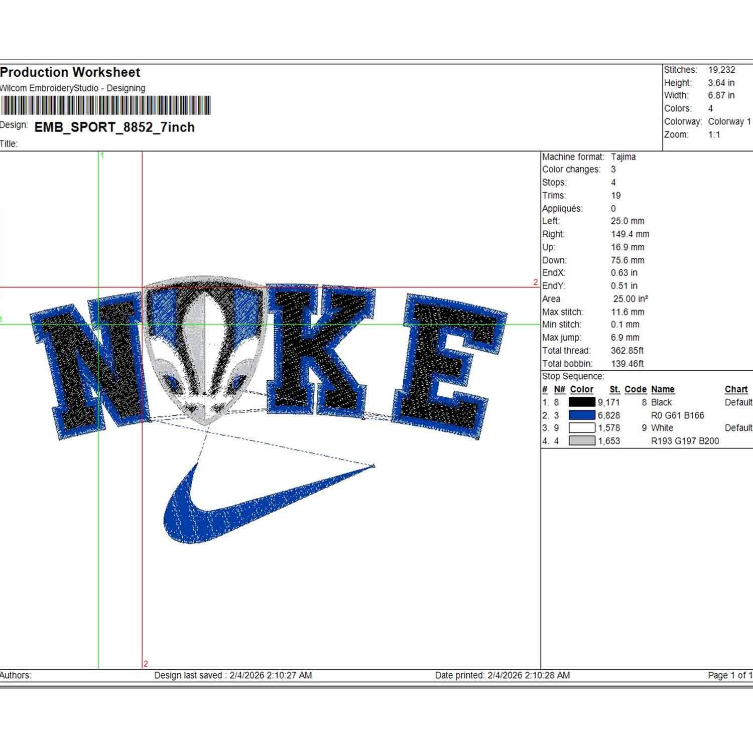Click the Max stitch value "11.6 mm"
753x750 pixels.
click(x=627, y=312)
